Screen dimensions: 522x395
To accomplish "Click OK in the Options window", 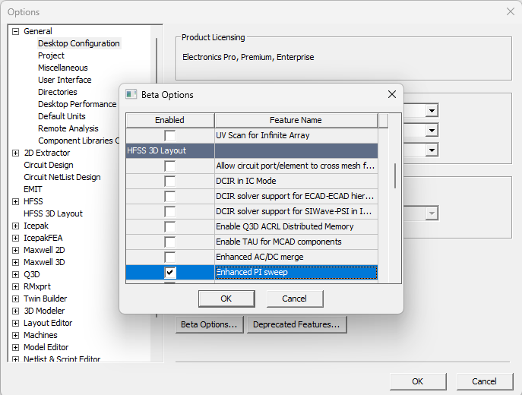I will tap(418, 381).
